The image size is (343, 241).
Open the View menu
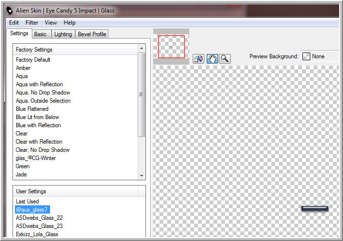pyautogui.click(x=51, y=23)
